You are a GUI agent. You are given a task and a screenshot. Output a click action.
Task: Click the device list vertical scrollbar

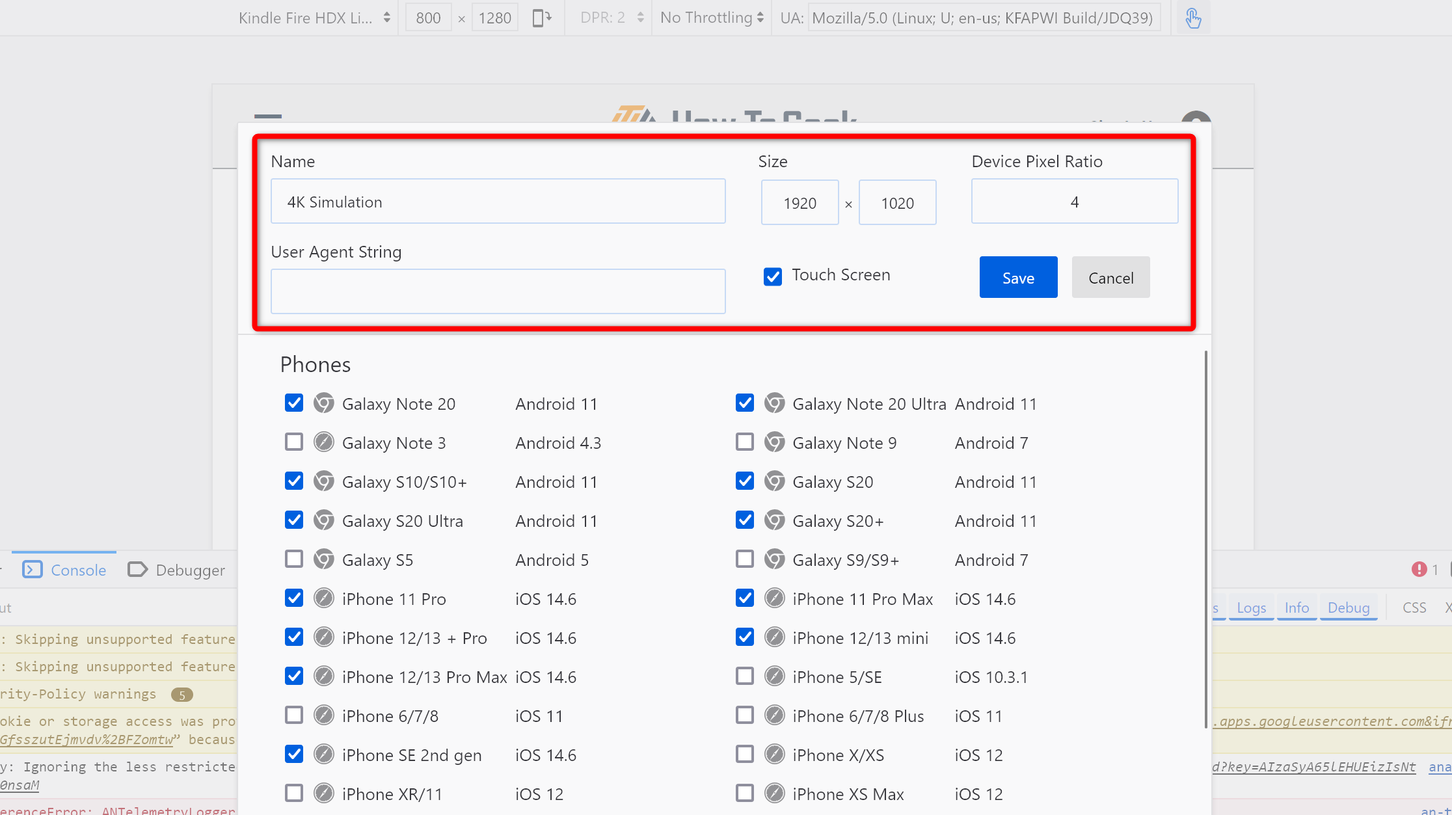pos(1205,540)
